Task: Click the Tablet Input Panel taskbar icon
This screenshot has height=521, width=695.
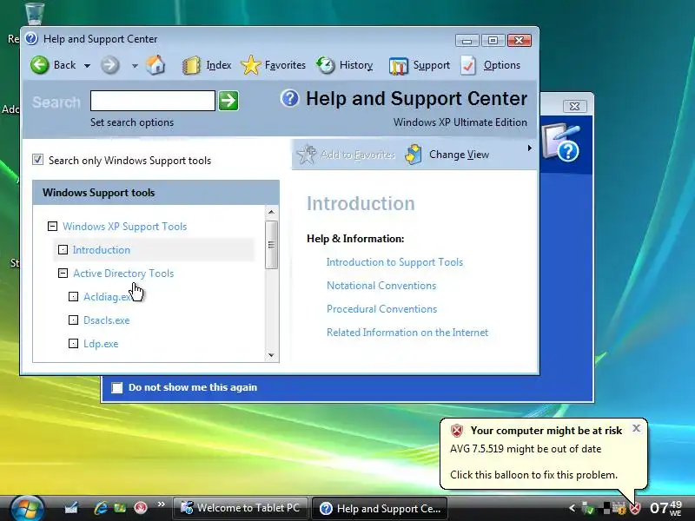Action: 71,508
